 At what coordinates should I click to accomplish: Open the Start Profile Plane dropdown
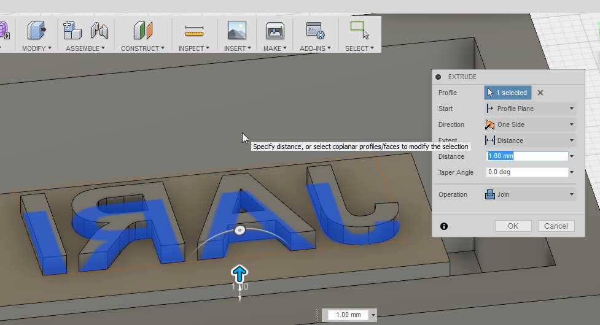(x=530, y=109)
